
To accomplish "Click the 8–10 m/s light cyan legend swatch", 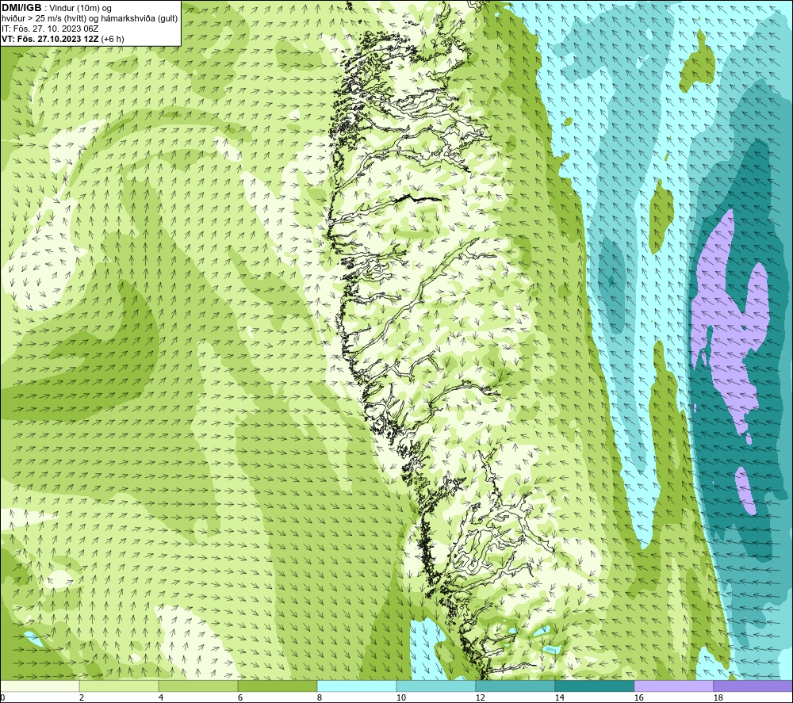I will tap(357, 686).
